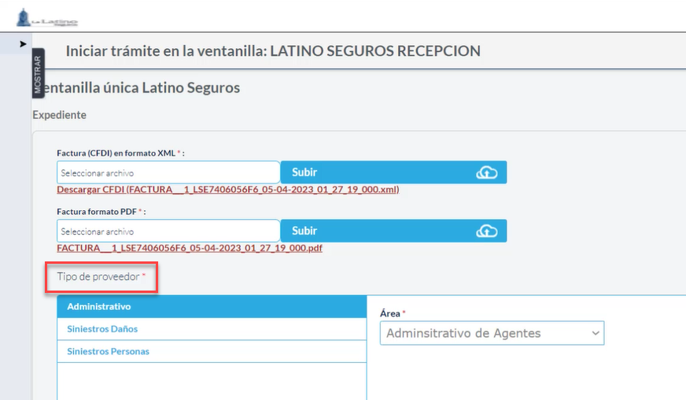Open the Descargar CFDI xml link
686x400 pixels.
(228, 190)
